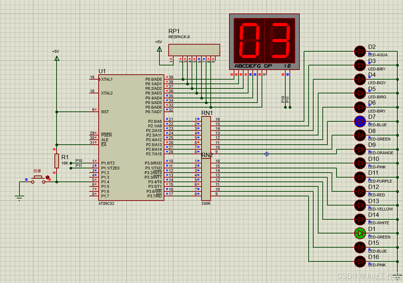Click the LED-AQUA label
The height and width of the screenshot is (283, 403).
(x=378, y=55)
